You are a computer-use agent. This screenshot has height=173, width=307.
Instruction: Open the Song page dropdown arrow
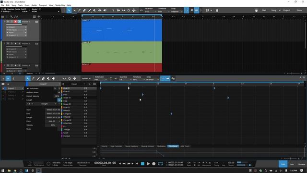point(280,10)
